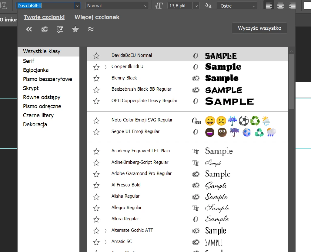Filter by Pismo odręczne class
Screen dimensions: 311x252
tap(42, 106)
